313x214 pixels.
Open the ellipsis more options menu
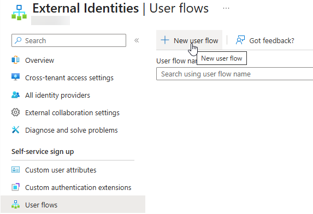(x=226, y=8)
